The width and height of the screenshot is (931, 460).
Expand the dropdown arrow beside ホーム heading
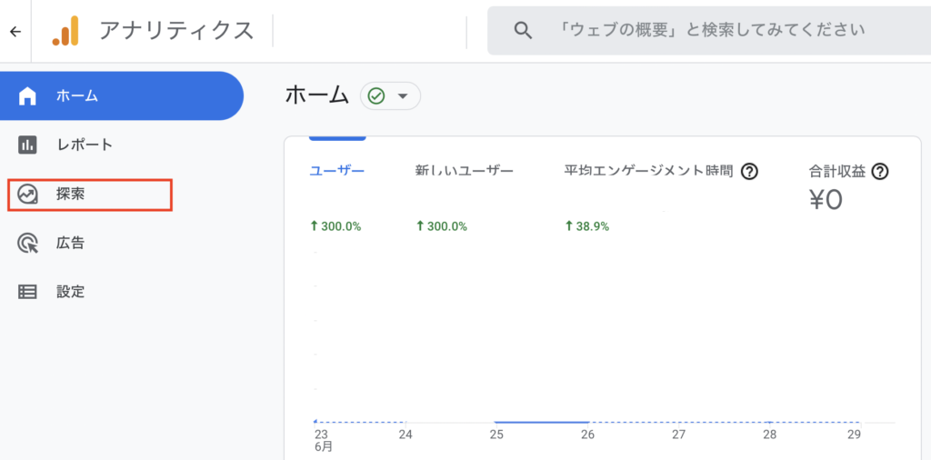coord(403,95)
